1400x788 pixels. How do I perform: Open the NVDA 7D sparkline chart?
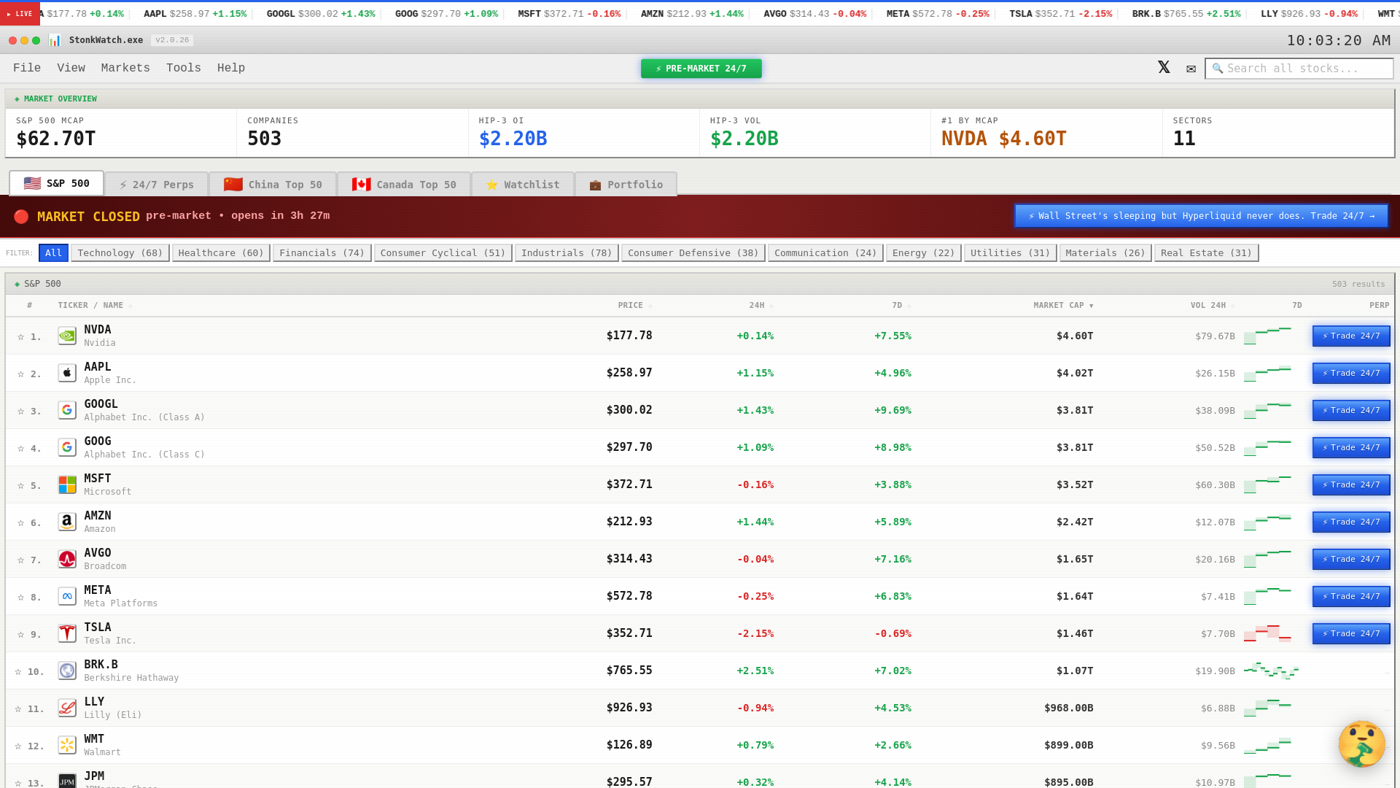tap(1267, 336)
